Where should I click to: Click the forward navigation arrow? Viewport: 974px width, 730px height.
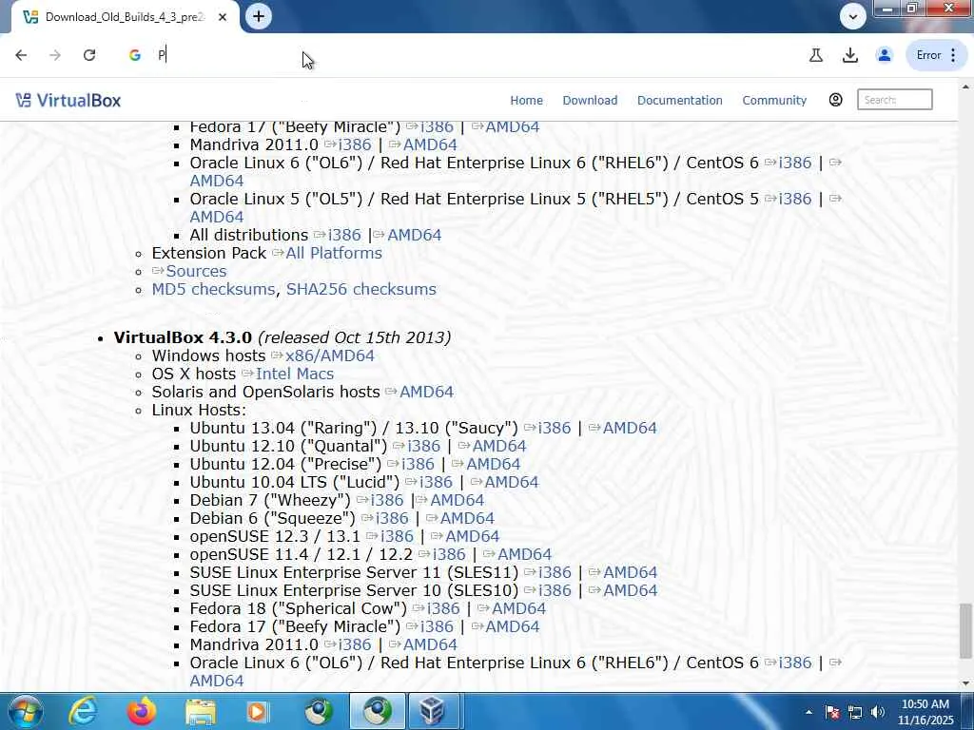pyautogui.click(x=55, y=55)
